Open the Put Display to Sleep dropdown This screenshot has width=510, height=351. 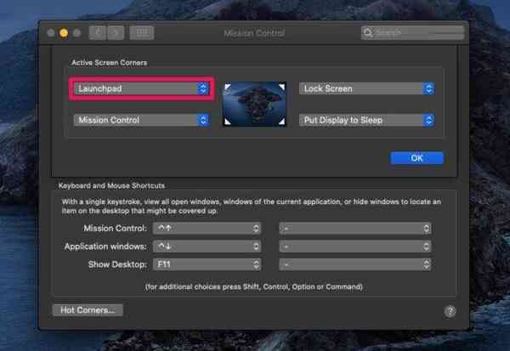tap(366, 120)
